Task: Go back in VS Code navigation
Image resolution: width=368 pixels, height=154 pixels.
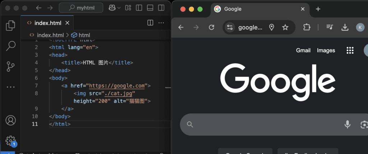Action: click(38, 8)
